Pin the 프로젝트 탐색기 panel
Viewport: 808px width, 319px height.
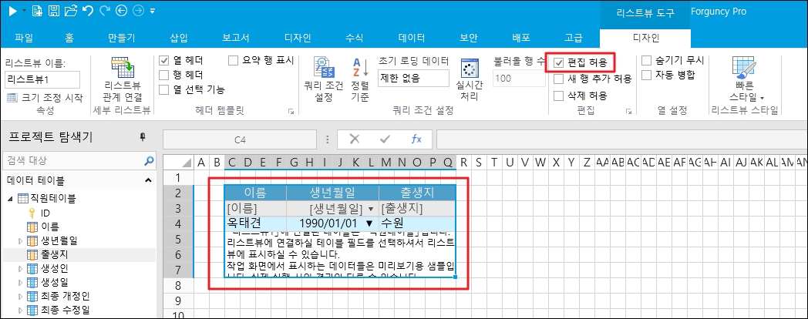click(142, 137)
